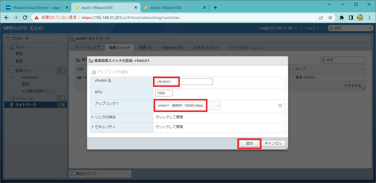Click the Chrome profile avatar
This screenshot has height=183, width=376.
tap(360, 18)
